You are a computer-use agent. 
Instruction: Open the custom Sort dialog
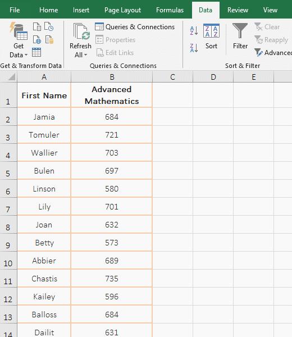[x=211, y=37]
